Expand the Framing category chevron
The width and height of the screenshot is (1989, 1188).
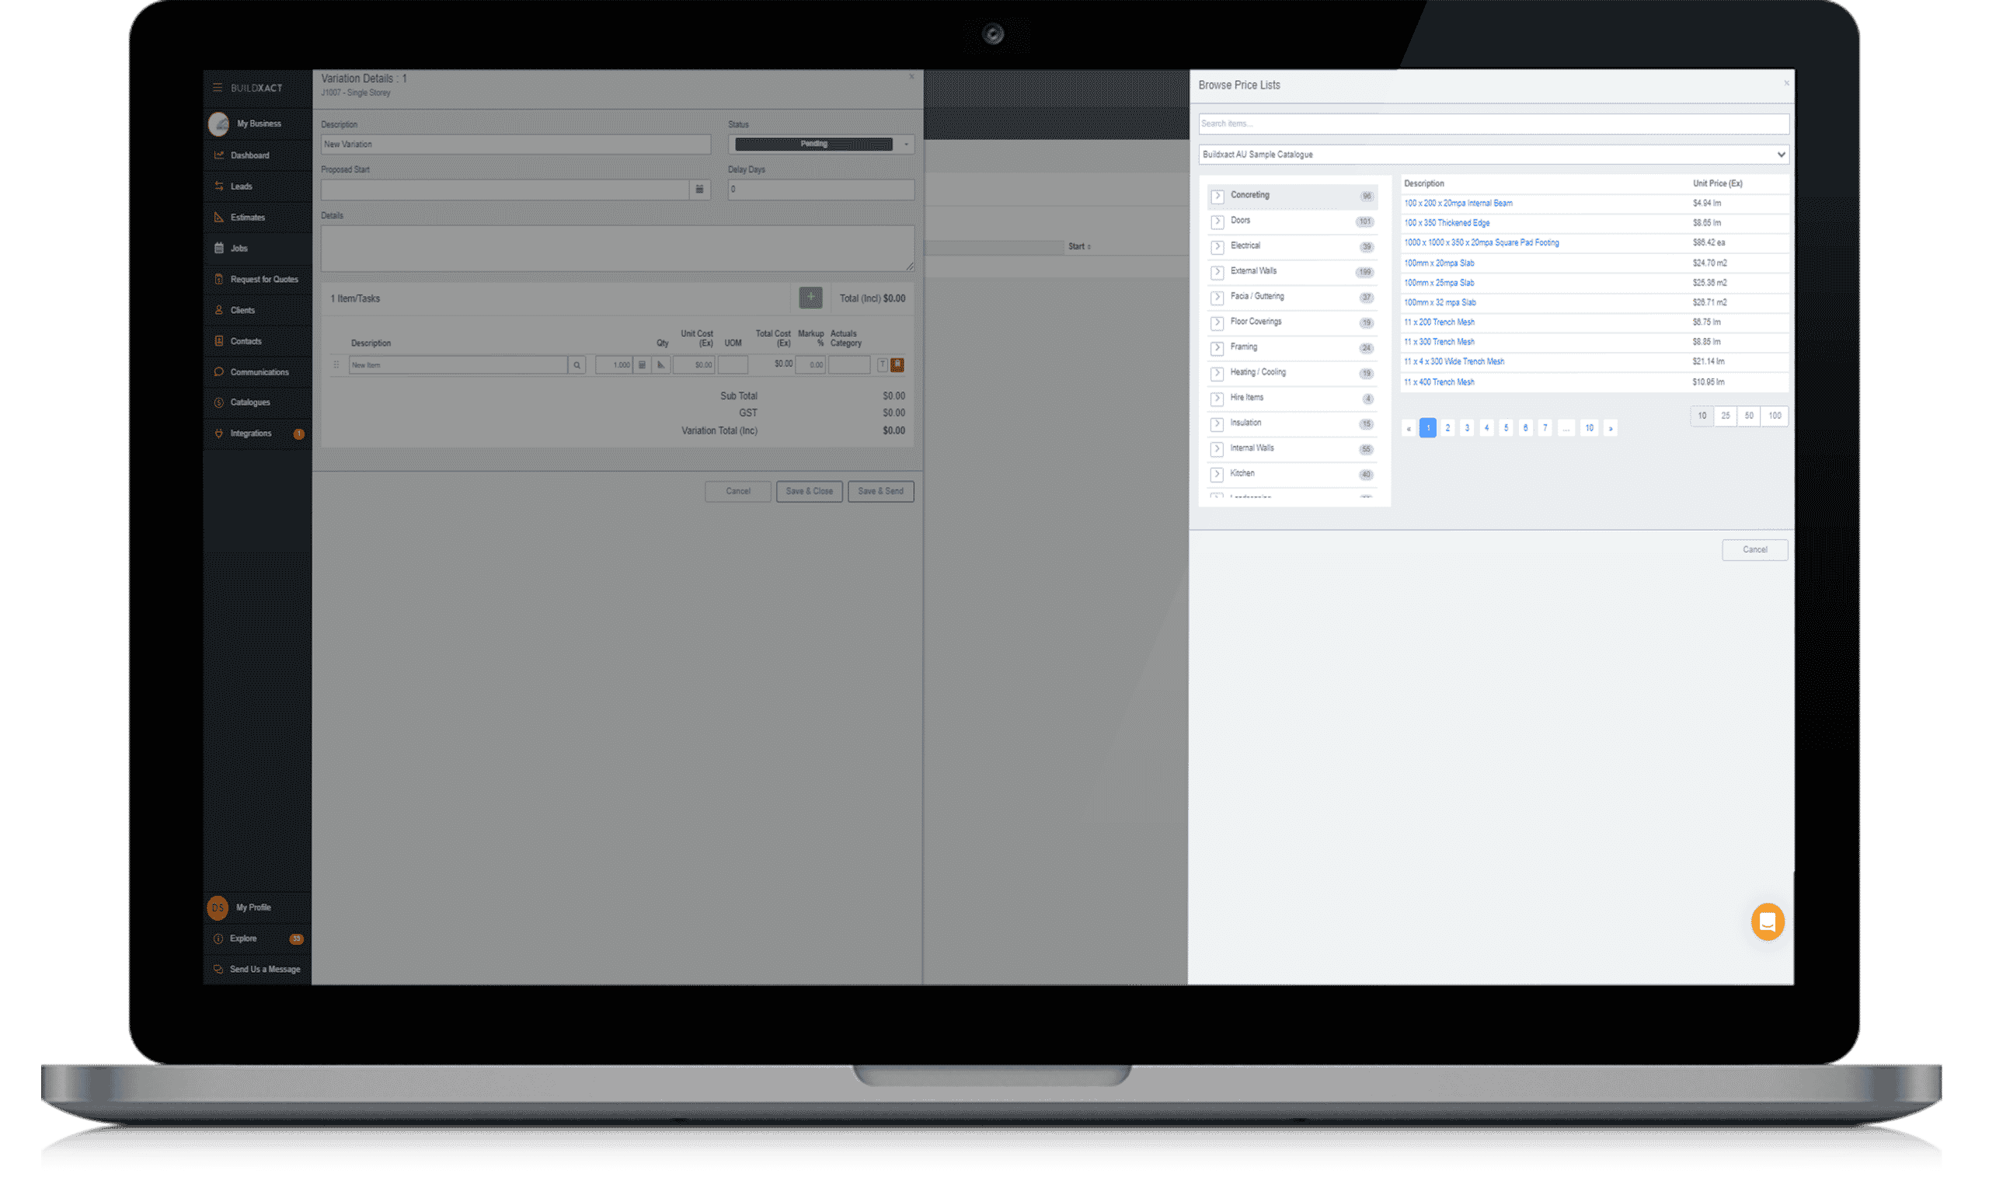[x=1217, y=348]
